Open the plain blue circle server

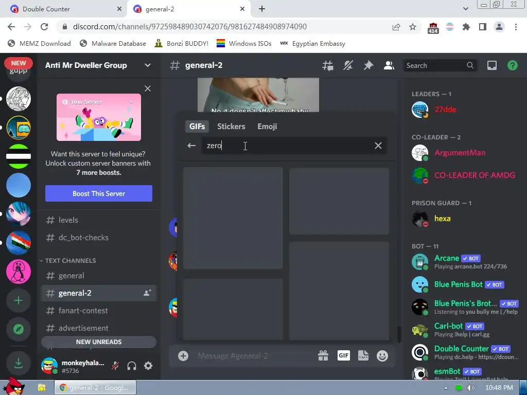click(19, 185)
